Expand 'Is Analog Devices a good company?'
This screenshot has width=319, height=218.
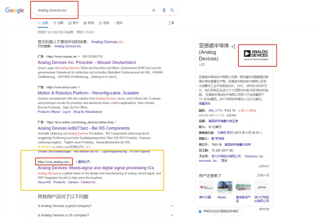(106, 206)
